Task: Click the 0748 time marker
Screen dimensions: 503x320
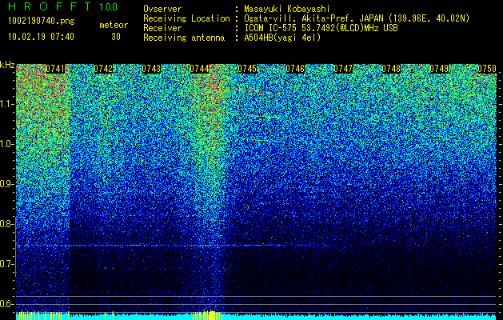Action: [x=391, y=69]
